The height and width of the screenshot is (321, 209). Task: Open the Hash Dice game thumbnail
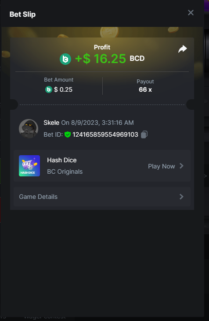[29, 166]
